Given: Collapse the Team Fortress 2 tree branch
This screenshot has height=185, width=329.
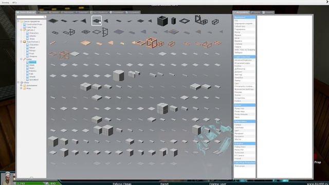Looking at the screenshot, I should [21, 42].
